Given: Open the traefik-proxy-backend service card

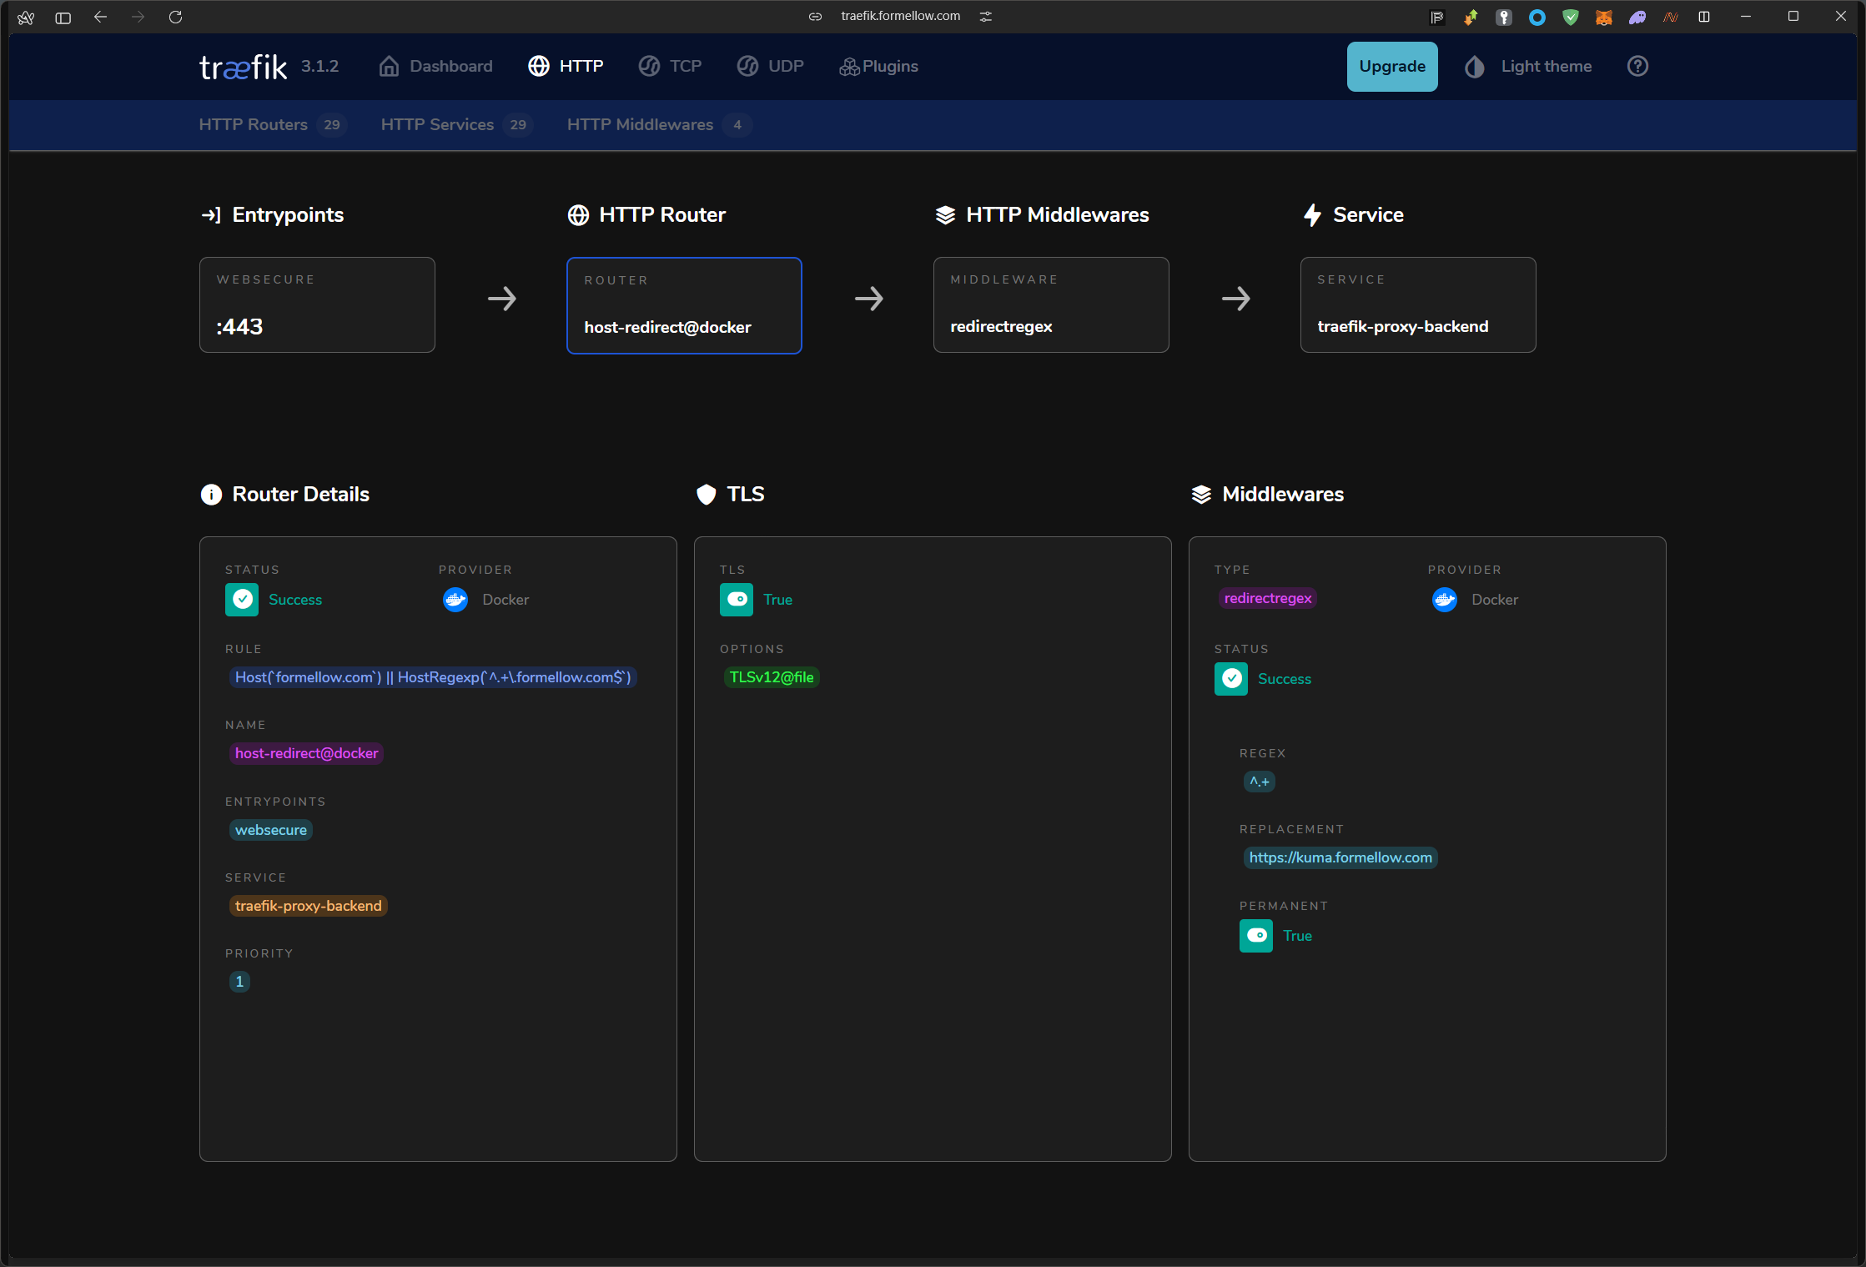Looking at the screenshot, I should point(1418,305).
